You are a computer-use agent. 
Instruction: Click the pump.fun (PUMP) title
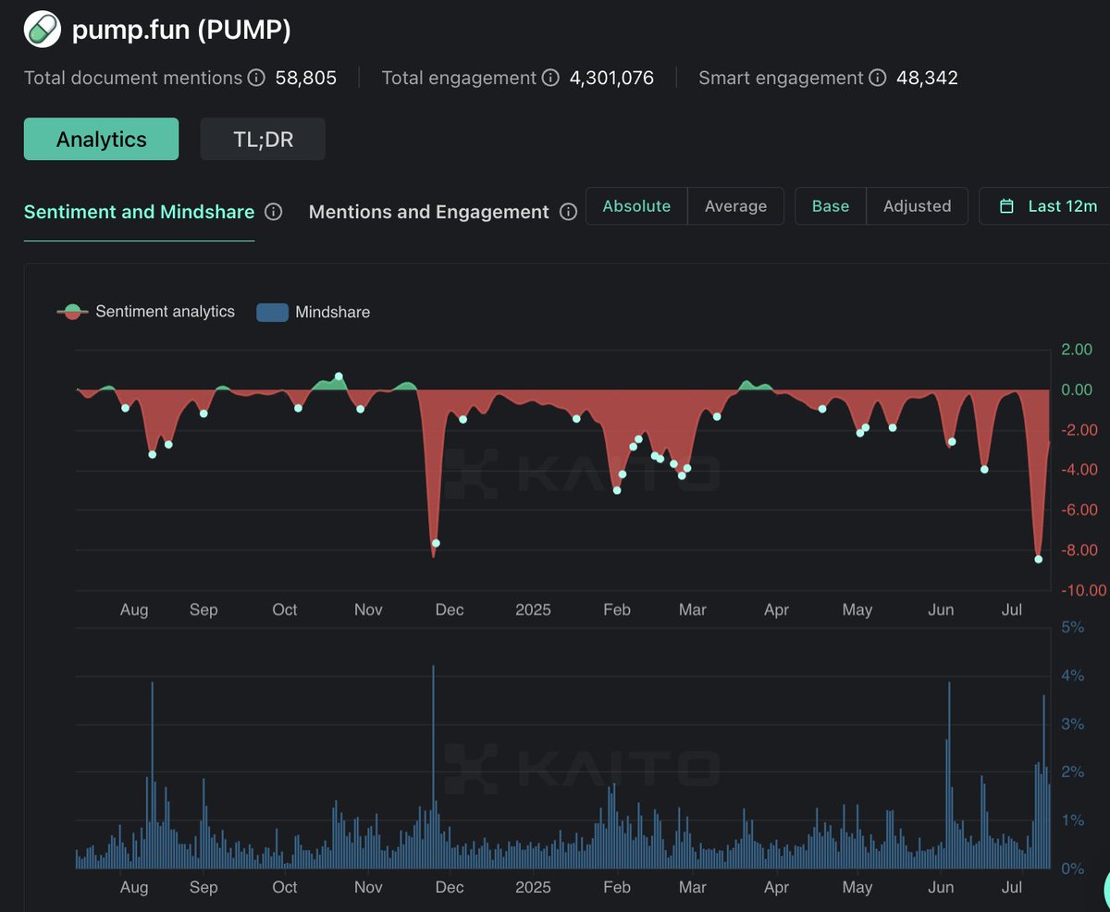tap(181, 31)
